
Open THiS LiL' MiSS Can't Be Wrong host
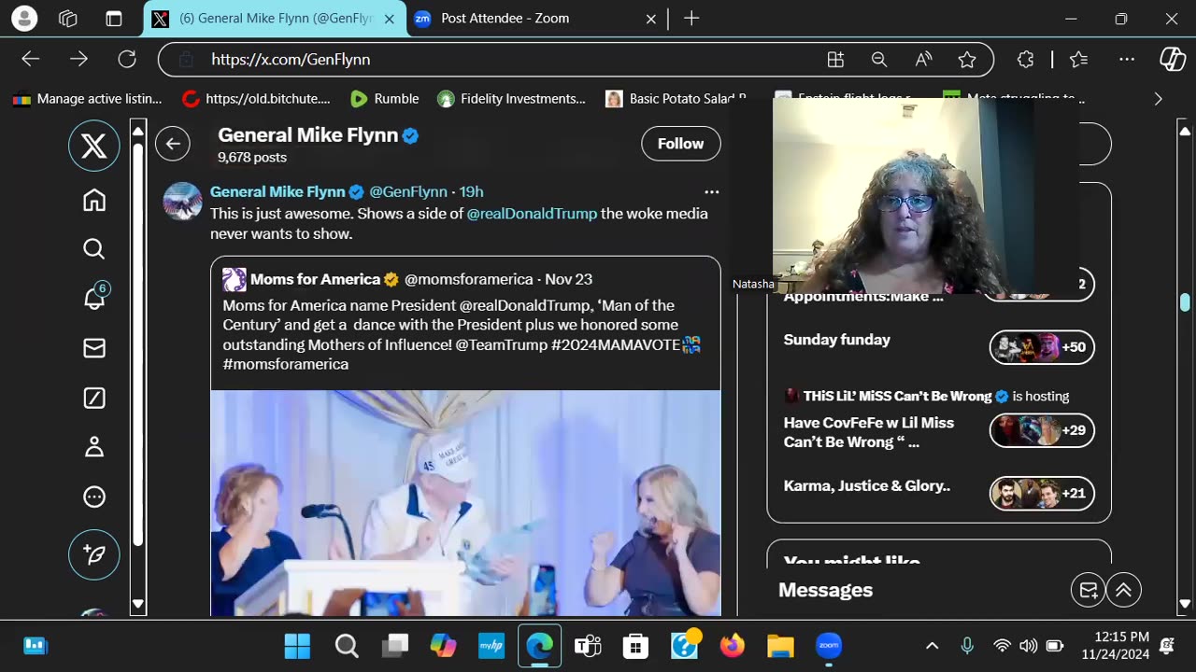(x=897, y=396)
